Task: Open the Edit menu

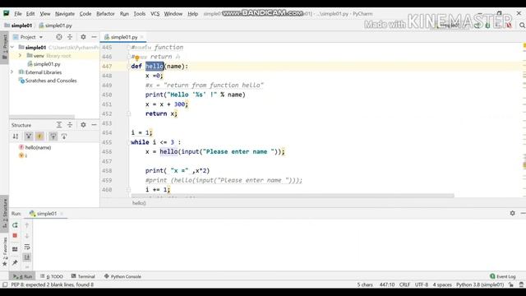Action: tap(30, 14)
